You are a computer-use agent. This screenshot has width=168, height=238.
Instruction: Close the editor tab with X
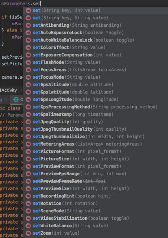point(6,100)
